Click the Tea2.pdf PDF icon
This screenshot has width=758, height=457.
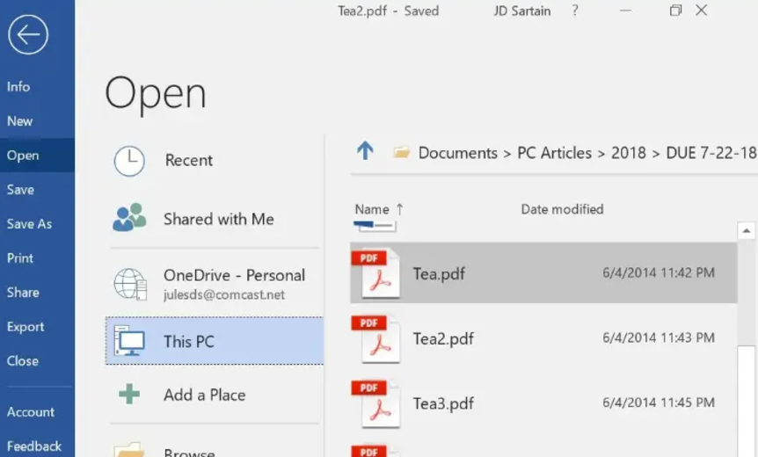point(376,338)
